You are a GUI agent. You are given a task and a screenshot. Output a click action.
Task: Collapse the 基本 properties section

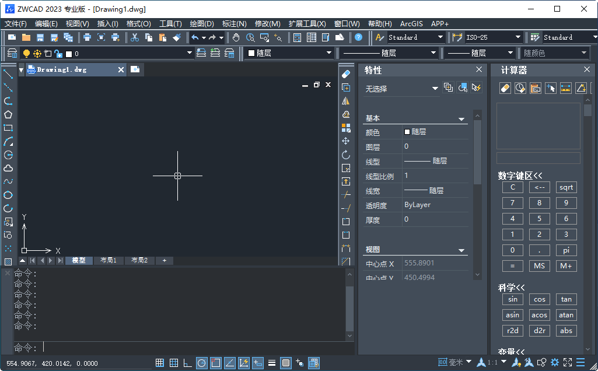click(461, 119)
